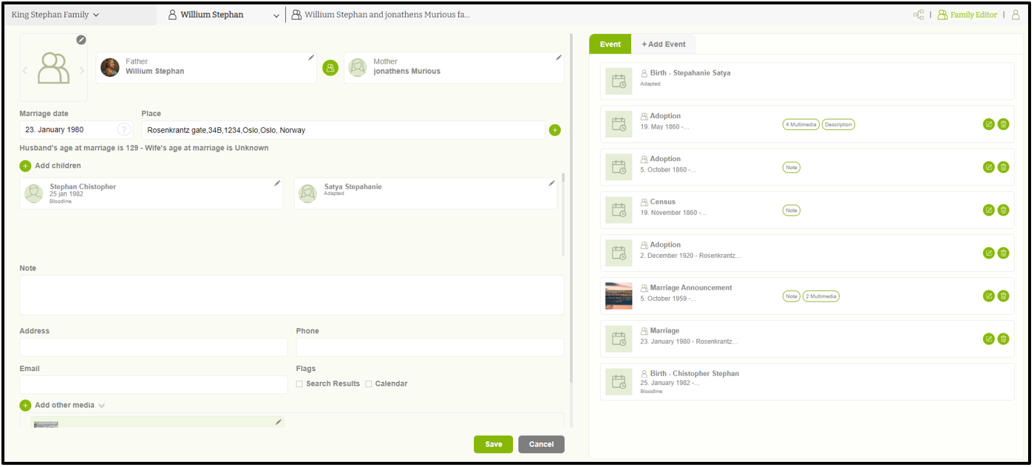Toggle the Calendar flag checkbox
This screenshot has height=467, width=1034.
pos(368,384)
